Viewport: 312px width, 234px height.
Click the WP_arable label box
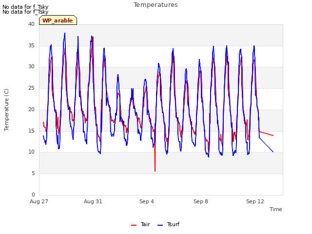[x=58, y=20]
